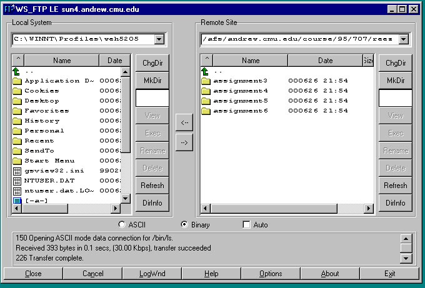Open the Options dialog

271,274
